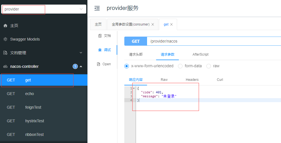Switch to AfterScript tab
The height and width of the screenshot is (143, 281).
201,54
